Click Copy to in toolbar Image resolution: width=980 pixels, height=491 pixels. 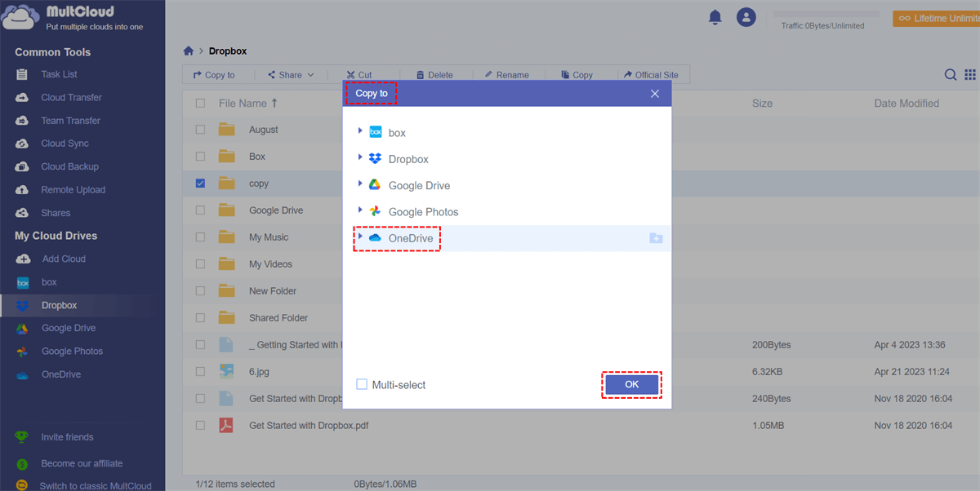tap(214, 75)
